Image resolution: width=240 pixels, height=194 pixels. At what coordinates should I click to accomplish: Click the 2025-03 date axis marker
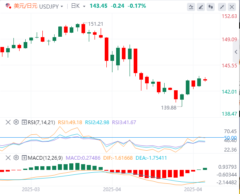(x=31, y=190)
